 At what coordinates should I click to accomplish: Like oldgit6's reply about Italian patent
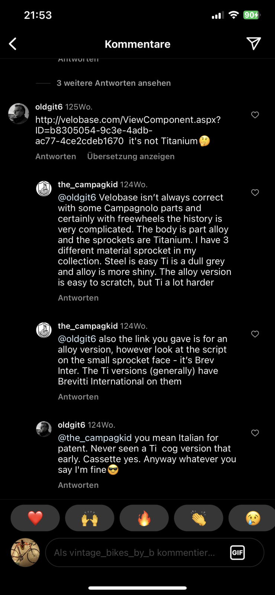255,433
